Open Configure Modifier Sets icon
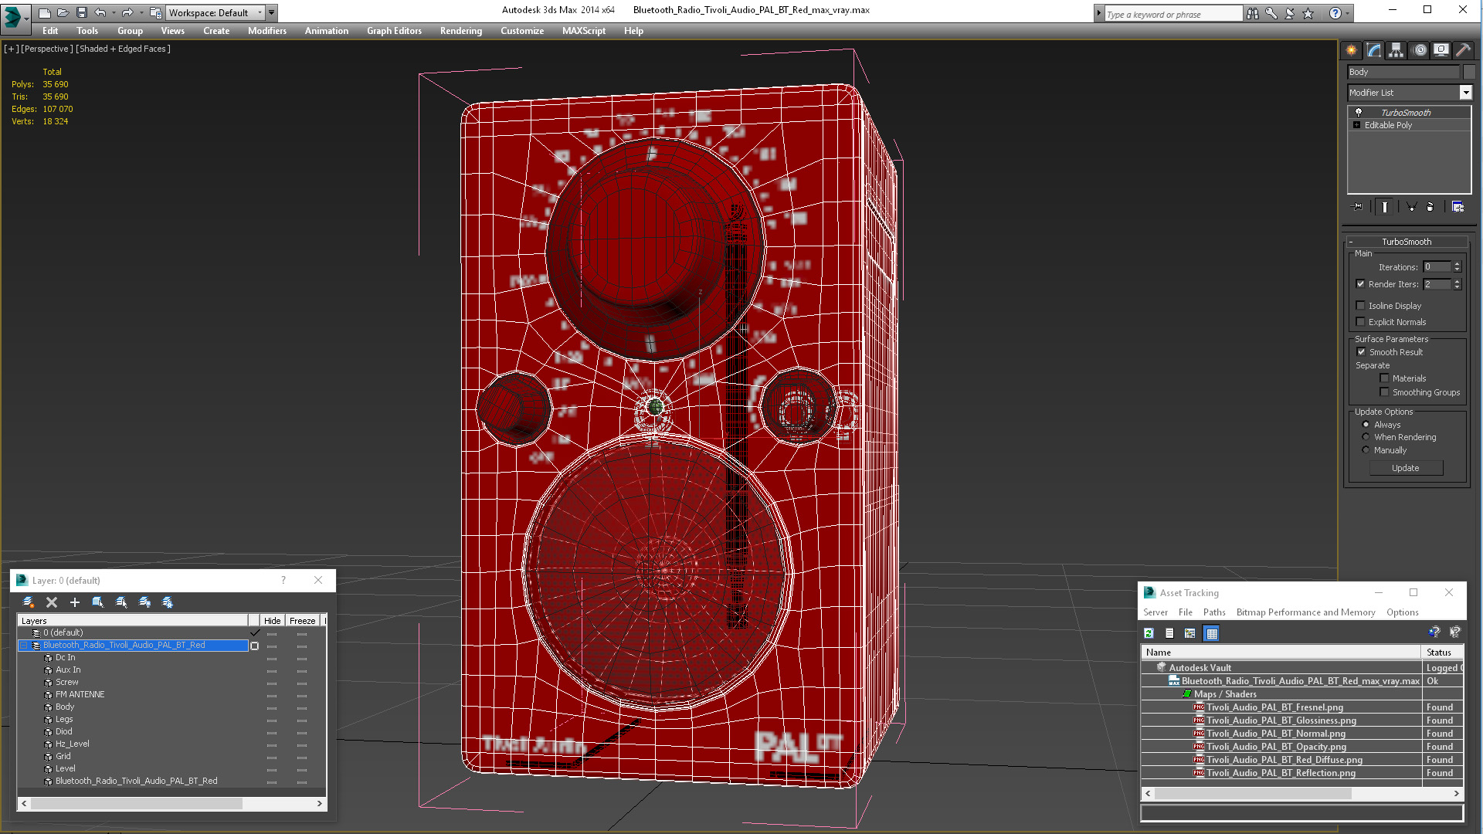Image resolution: width=1483 pixels, height=834 pixels. click(x=1458, y=207)
